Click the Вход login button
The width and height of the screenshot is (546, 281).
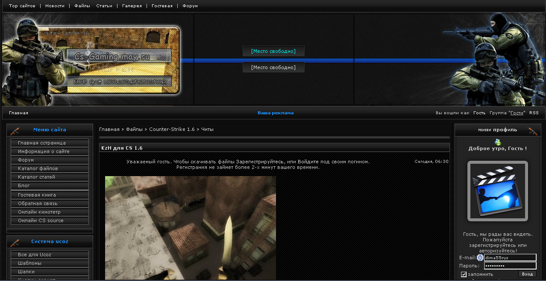(527, 274)
